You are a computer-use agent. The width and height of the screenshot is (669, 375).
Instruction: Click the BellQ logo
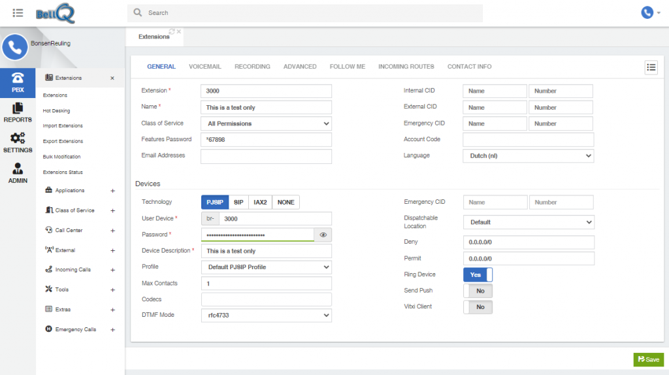tap(56, 13)
